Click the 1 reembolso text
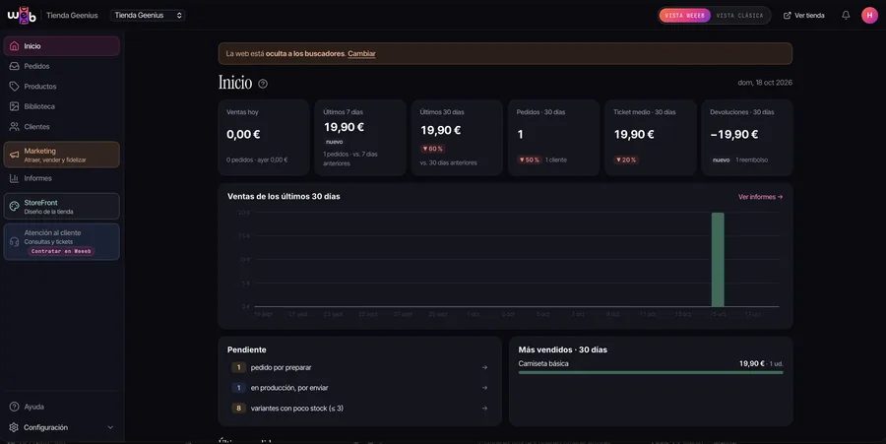Image resolution: width=886 pixels, height=444 pixels. pos(751,159)
